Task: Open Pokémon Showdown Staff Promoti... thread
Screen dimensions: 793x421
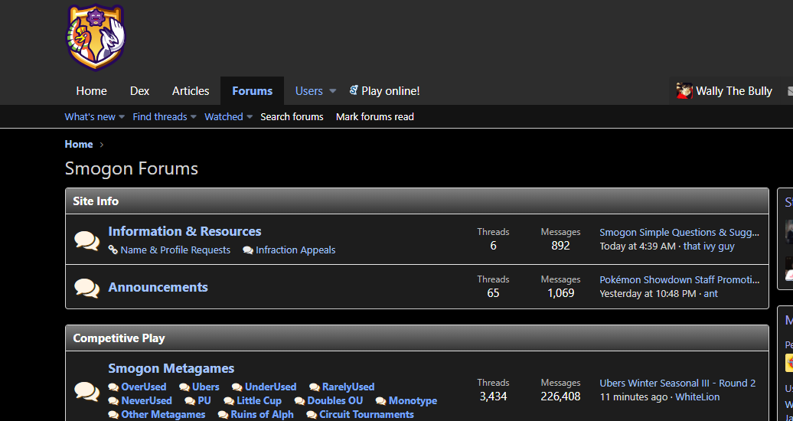Action: pyautogui.click(x=679, y=280)
